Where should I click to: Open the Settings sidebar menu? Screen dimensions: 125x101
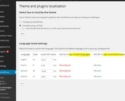coord(3,66)
